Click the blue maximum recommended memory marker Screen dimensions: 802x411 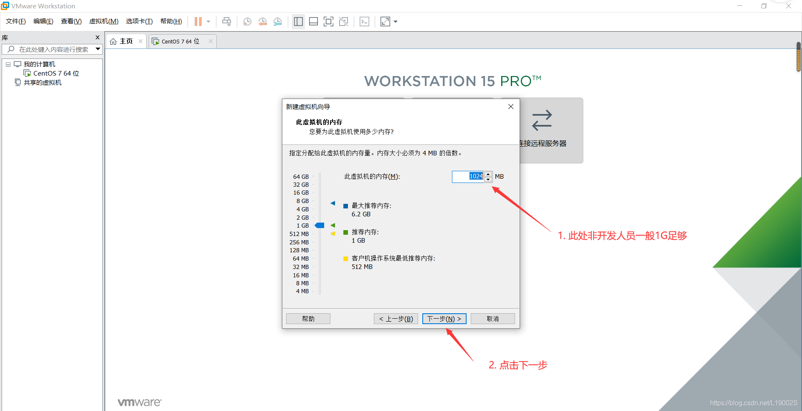click(x=333, y=203)
